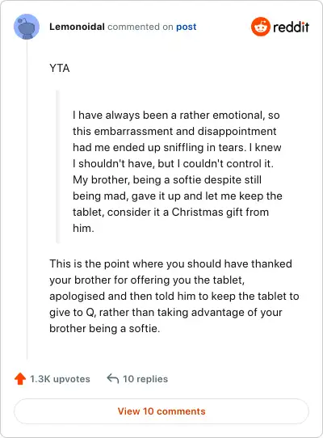The image size is (323, 438).
Task: Click the vertical thread line under avatar
Action: click(27, 200)
